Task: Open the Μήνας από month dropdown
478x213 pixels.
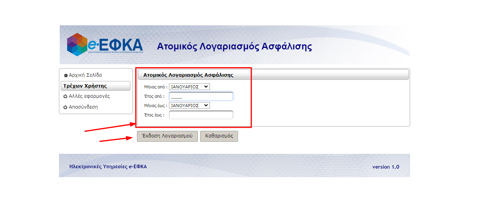Action: [x=189, y=87]
